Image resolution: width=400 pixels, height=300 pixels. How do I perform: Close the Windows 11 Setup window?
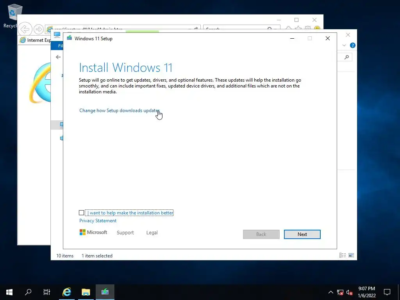(328, 39)
